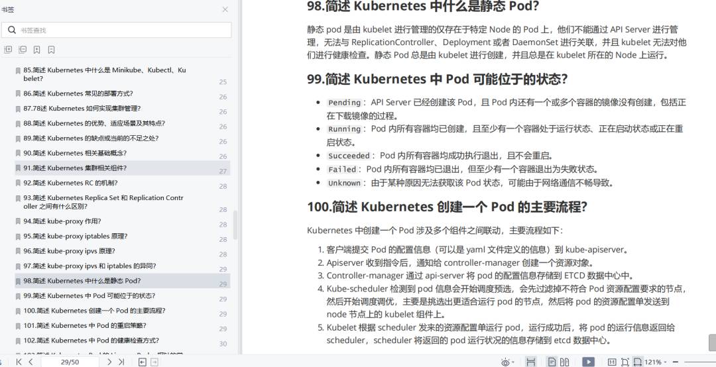Viewport: 716px width, 367px height.
Task: Click the expand all bookmarks icon
Action: point(8,50)
